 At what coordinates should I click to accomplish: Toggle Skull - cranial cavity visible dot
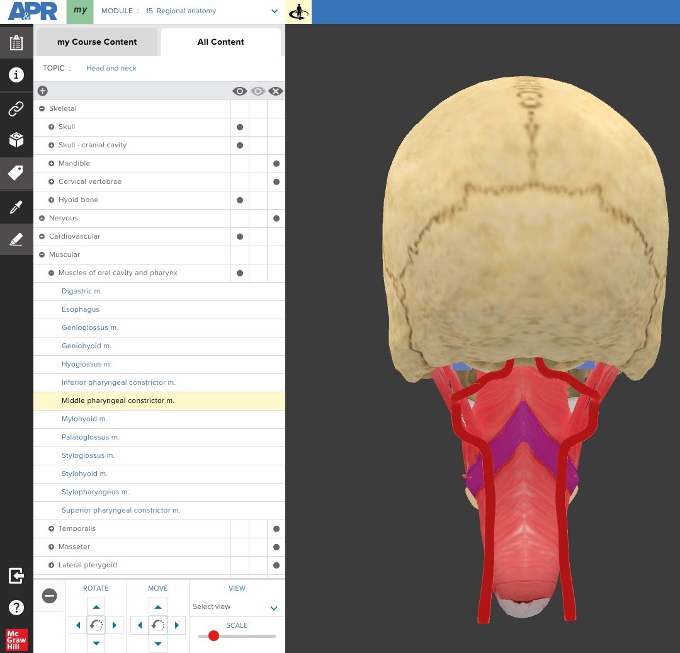point(240,145)
